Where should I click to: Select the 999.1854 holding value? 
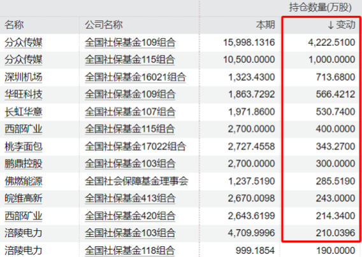pyautogui.click(x=256, y=250)
